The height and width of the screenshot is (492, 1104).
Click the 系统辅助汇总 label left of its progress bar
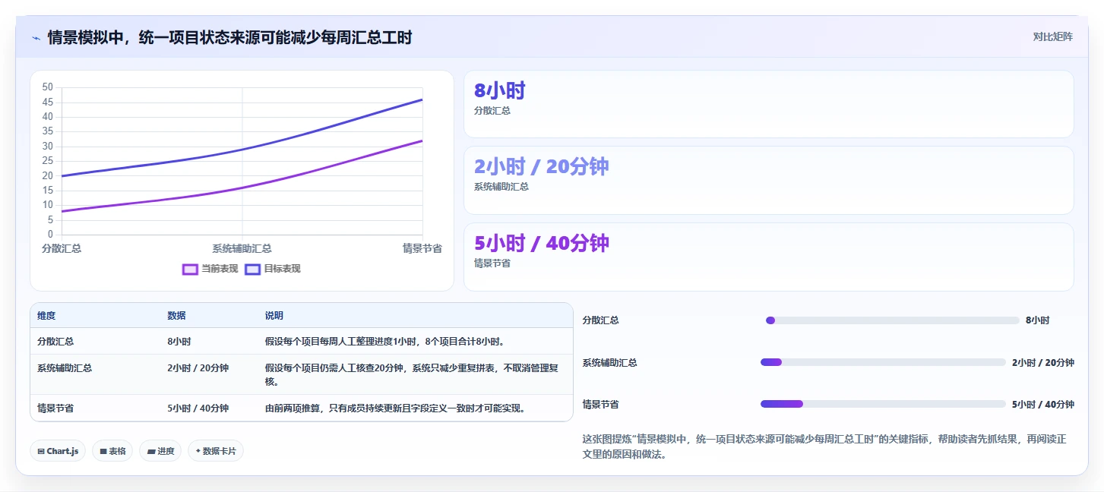(609, 362)
